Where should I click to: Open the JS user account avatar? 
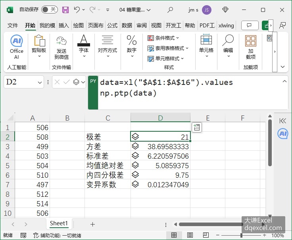coord(207,10)
